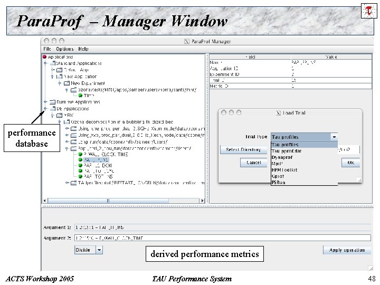Click the tree scrollbar left arrow
Viewport: 380px width, 285px height.
(44, 201)
